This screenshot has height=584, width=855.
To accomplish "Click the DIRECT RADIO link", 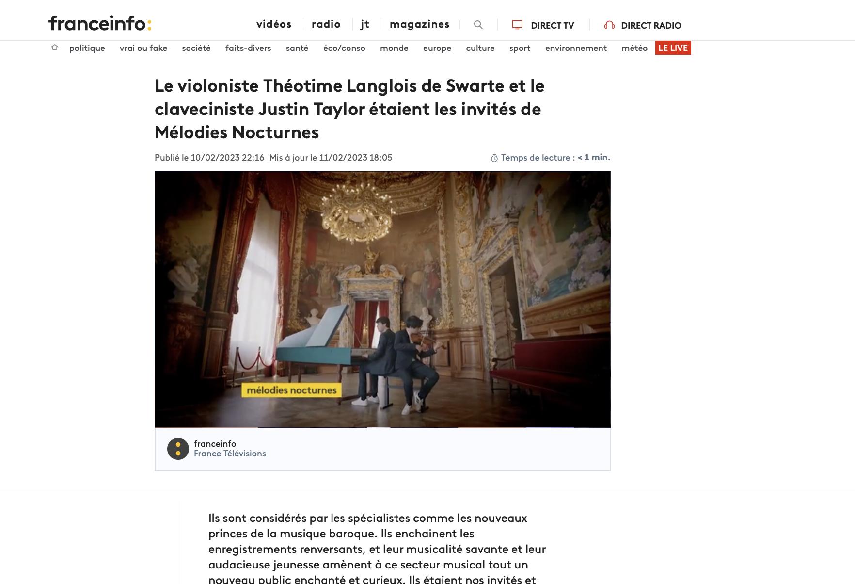I will [651, 25].
